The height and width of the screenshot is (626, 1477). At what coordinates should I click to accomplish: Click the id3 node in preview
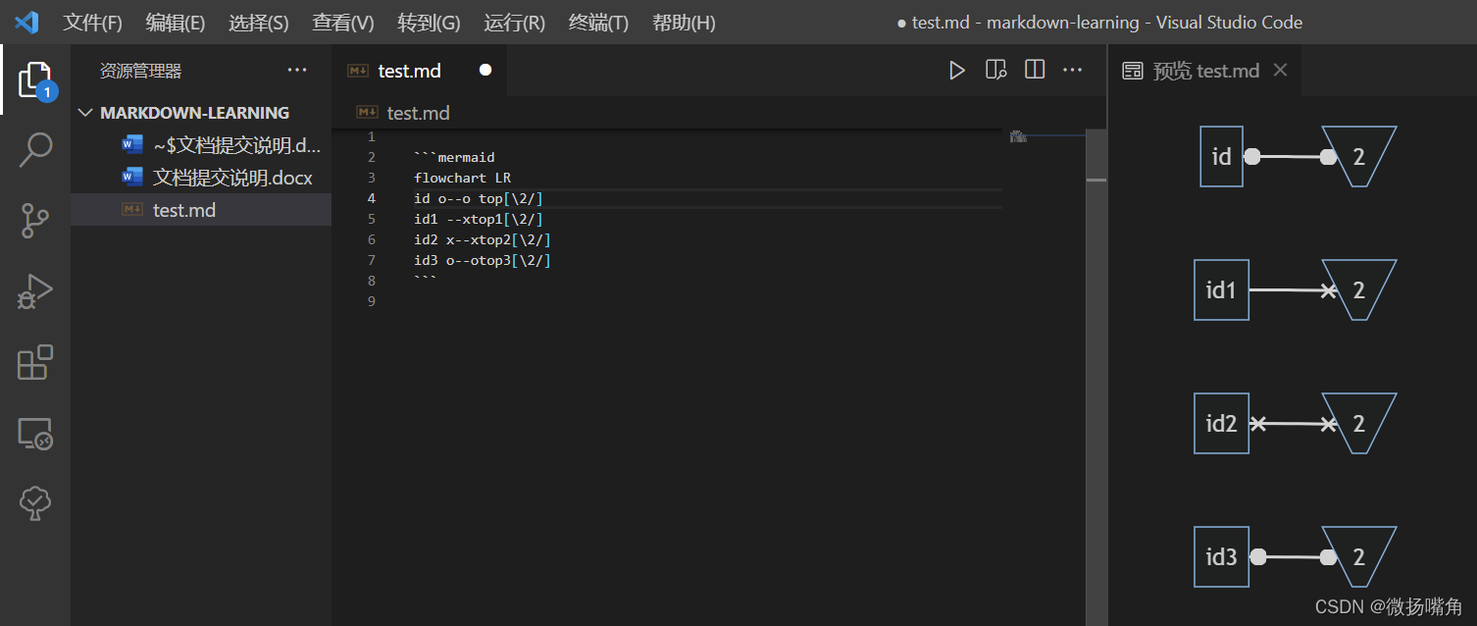(1221, 556)
